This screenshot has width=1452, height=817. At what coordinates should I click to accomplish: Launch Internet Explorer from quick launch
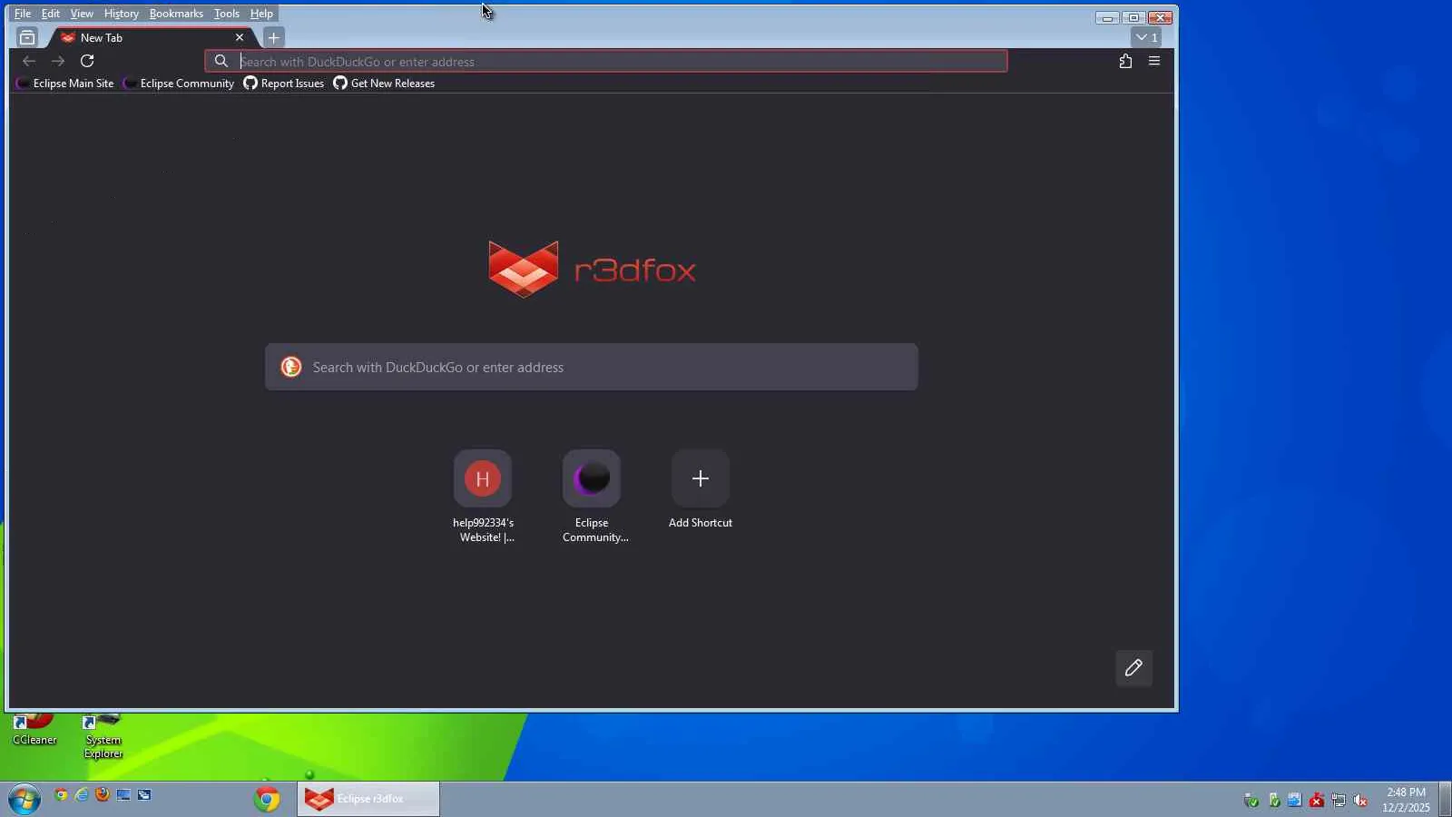(82, 795)
